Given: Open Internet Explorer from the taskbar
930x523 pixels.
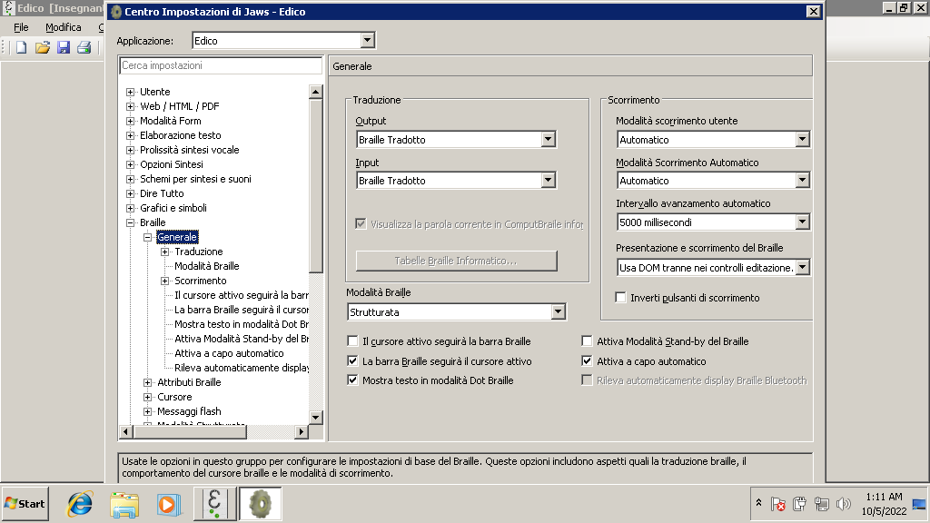Looking at the screenshot, I should tap(80, 504).
